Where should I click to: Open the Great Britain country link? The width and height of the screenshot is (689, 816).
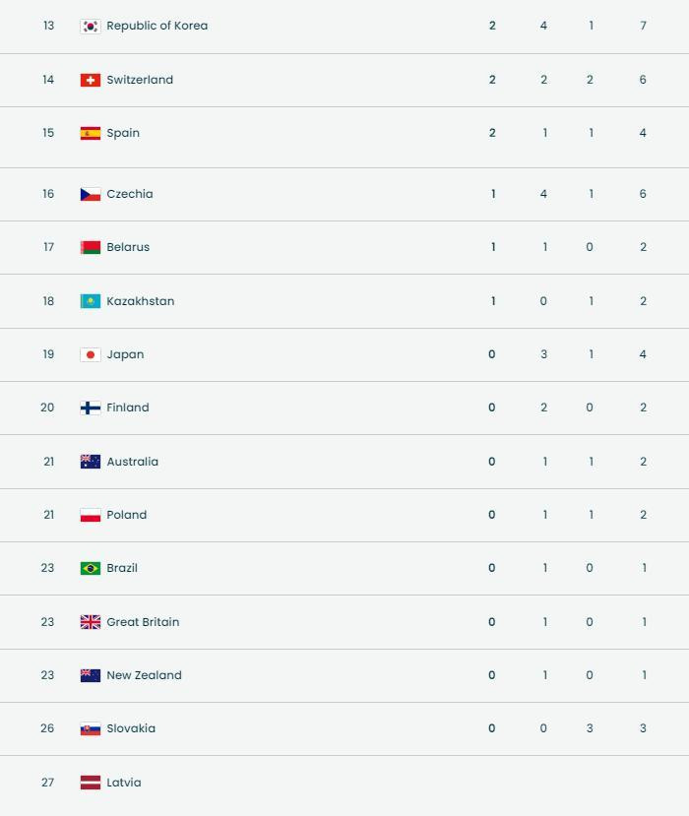click(x=143, y=622)
